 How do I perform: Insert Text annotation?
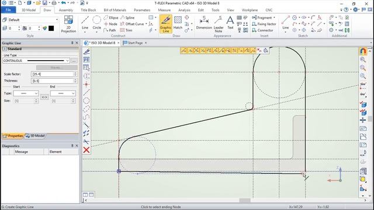click(x=230, y=23)
